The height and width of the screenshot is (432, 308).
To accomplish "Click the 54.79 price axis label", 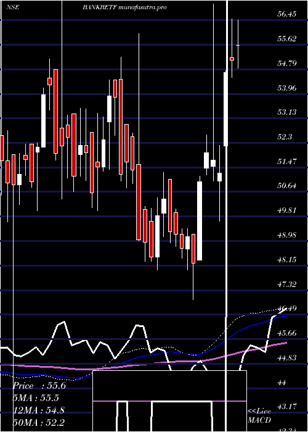I will (x=287, y=63).
